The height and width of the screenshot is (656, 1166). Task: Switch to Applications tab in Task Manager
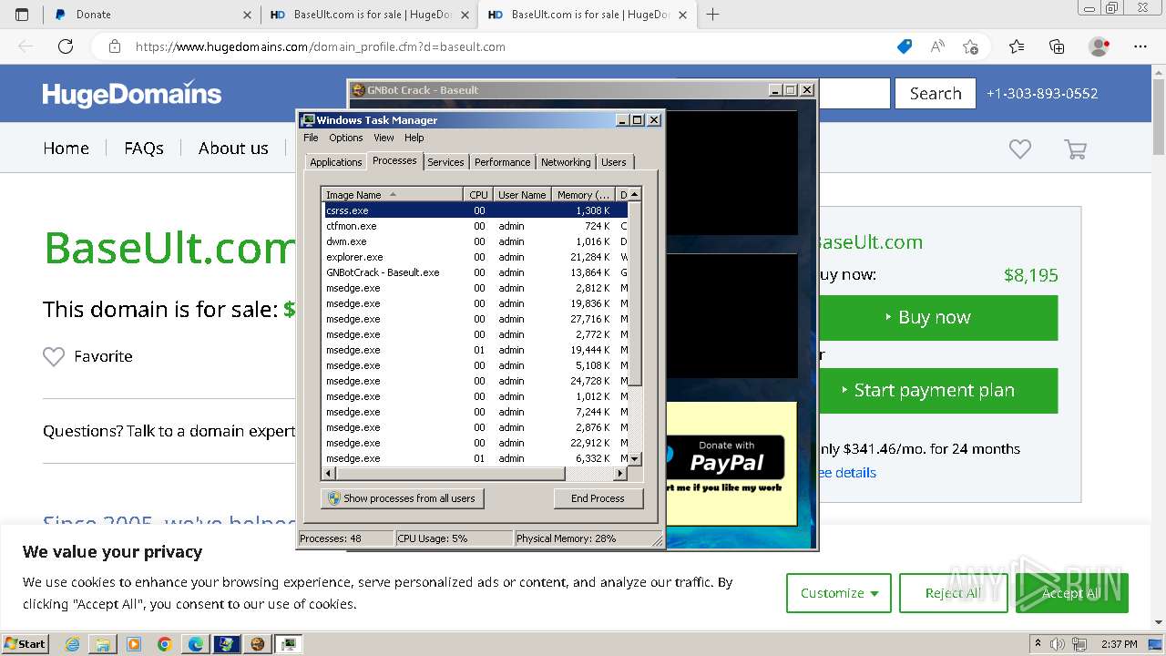tap(335, 162)
